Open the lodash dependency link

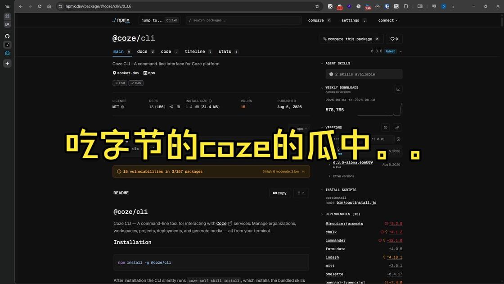coord(332,257)
